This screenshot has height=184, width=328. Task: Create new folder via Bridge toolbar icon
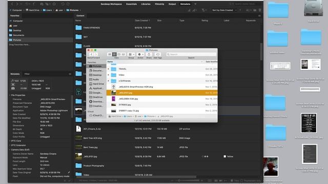[255, 10]
